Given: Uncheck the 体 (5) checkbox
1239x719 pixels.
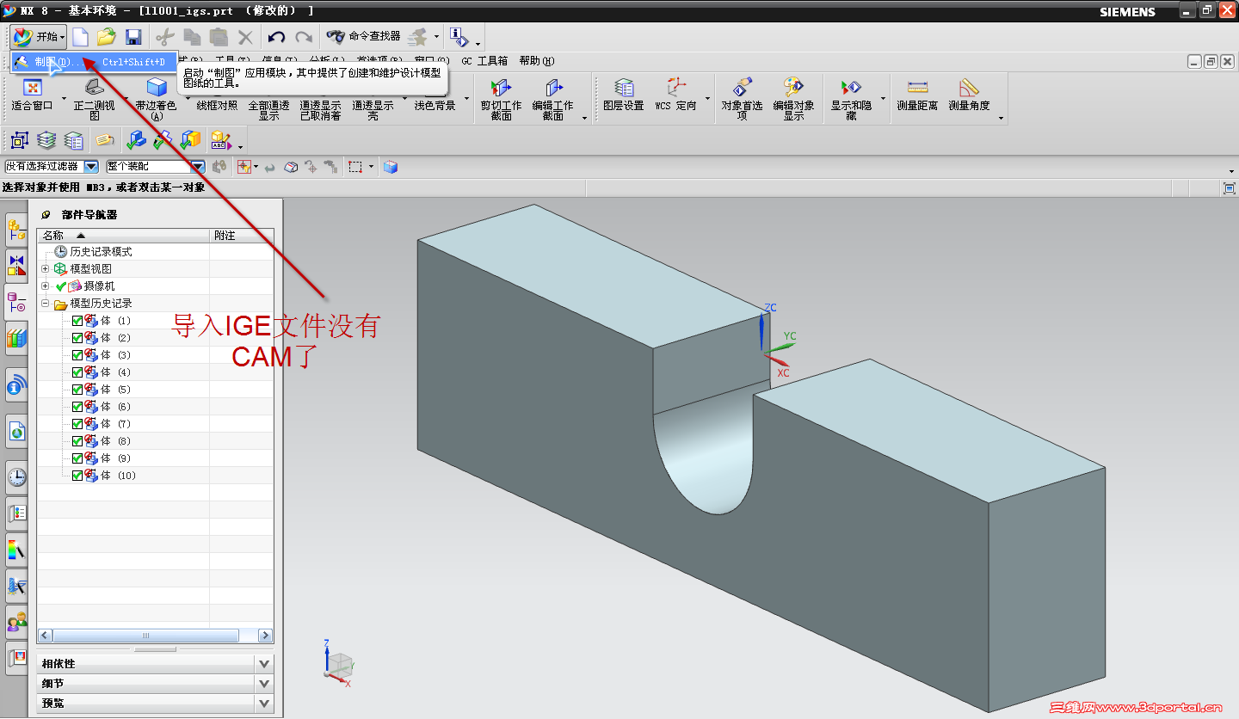Looking at the screenshot, I should pyautogui.click(x=77, y=390).
